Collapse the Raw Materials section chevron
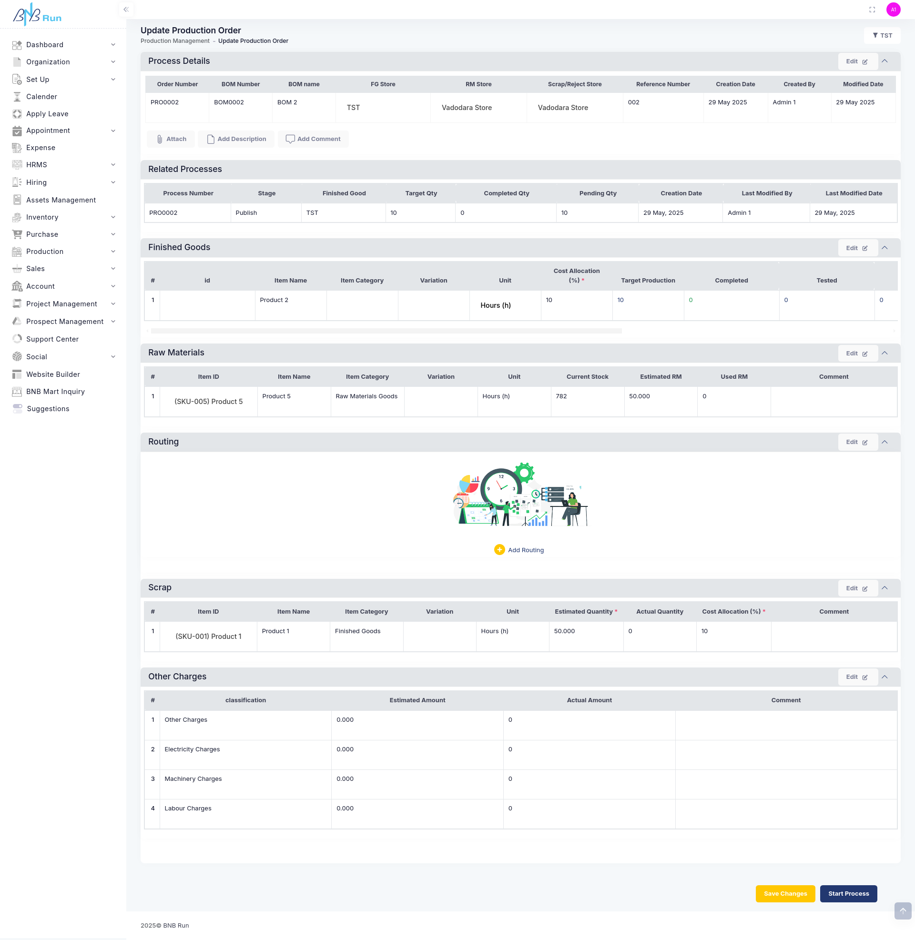The image size is (915, 940). [x=884, y=353]
